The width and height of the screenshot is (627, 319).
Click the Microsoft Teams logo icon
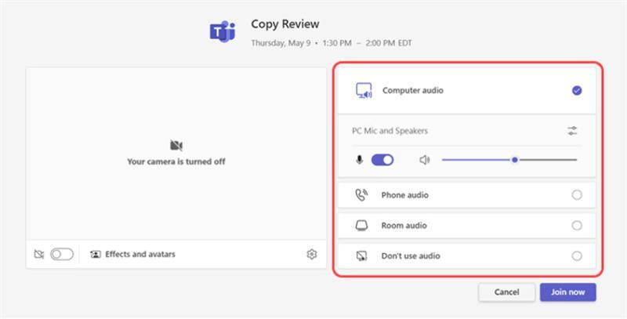pyautogui.click(x=223, y=31)
